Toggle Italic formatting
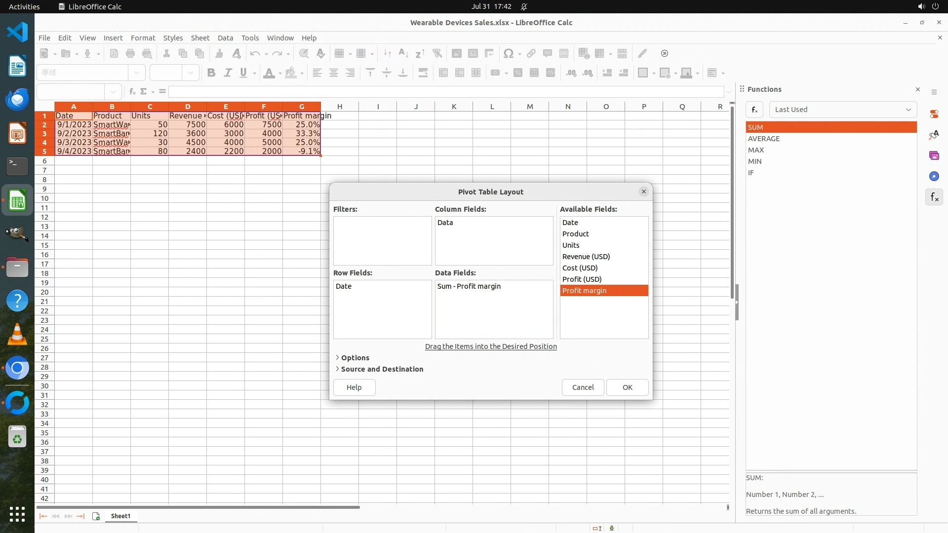Screen dimensions: 948x533 click(228, 73)
